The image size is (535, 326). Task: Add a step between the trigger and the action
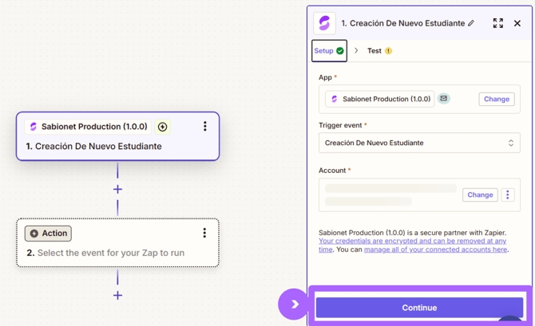point(117,189)
